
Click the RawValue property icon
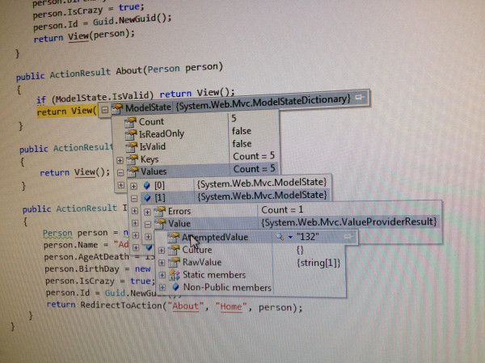175,262
